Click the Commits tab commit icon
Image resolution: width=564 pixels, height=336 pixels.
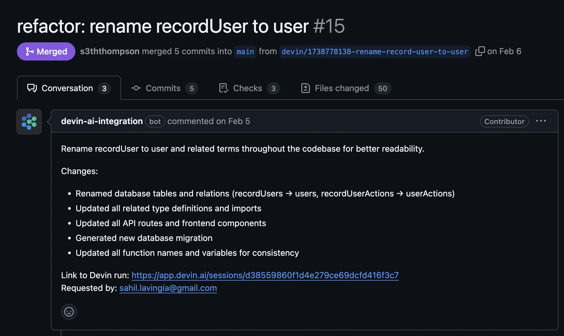click(x=136, y=88)
